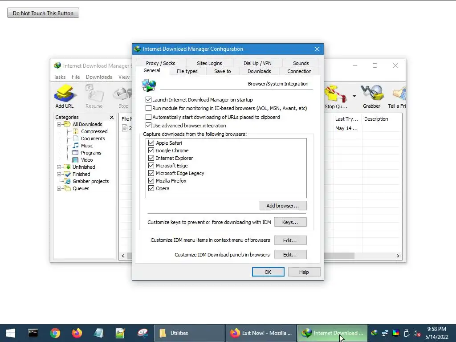Viewport: 456px width, 342px height.
Task: Click the file icon in the download list
Action: [125, 128]
